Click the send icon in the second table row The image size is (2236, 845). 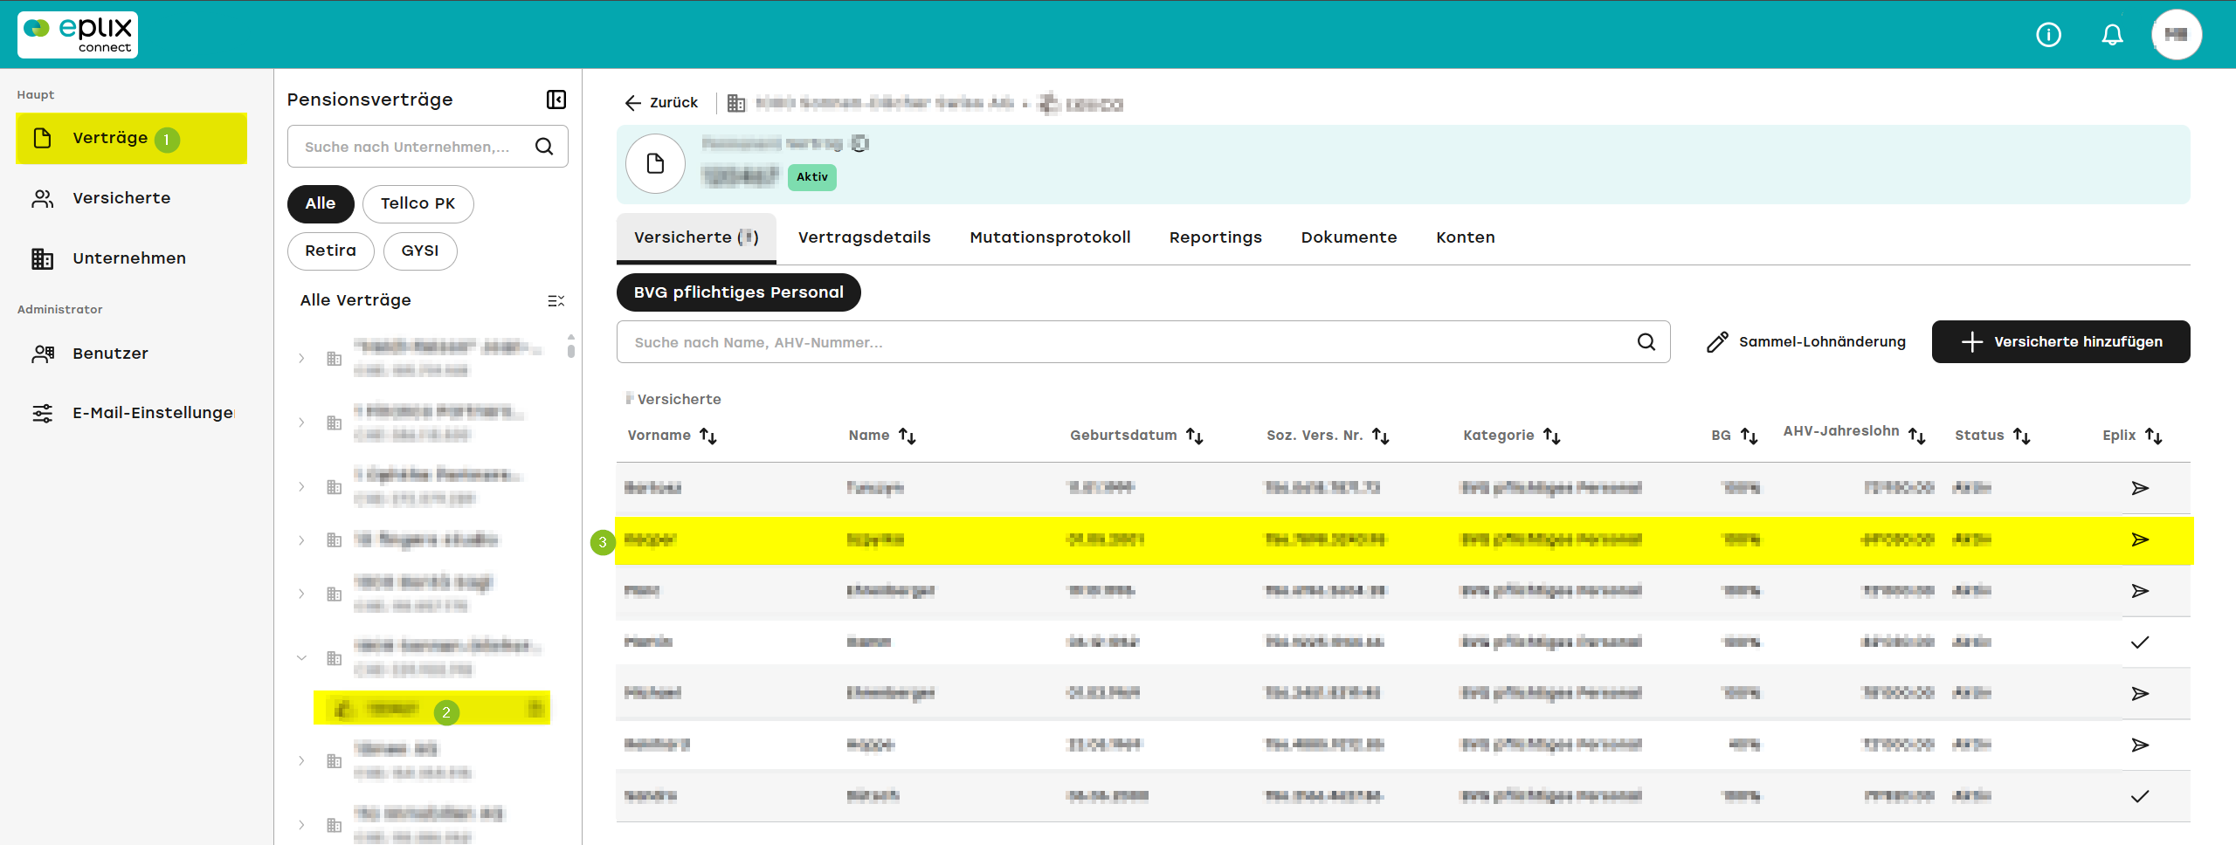pos(2140,539)
